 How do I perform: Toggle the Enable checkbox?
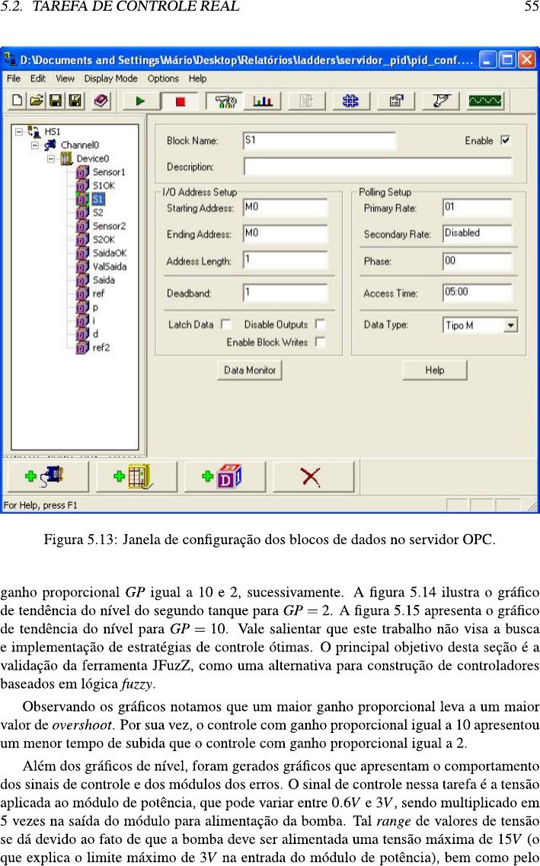(x=505, y=140)
